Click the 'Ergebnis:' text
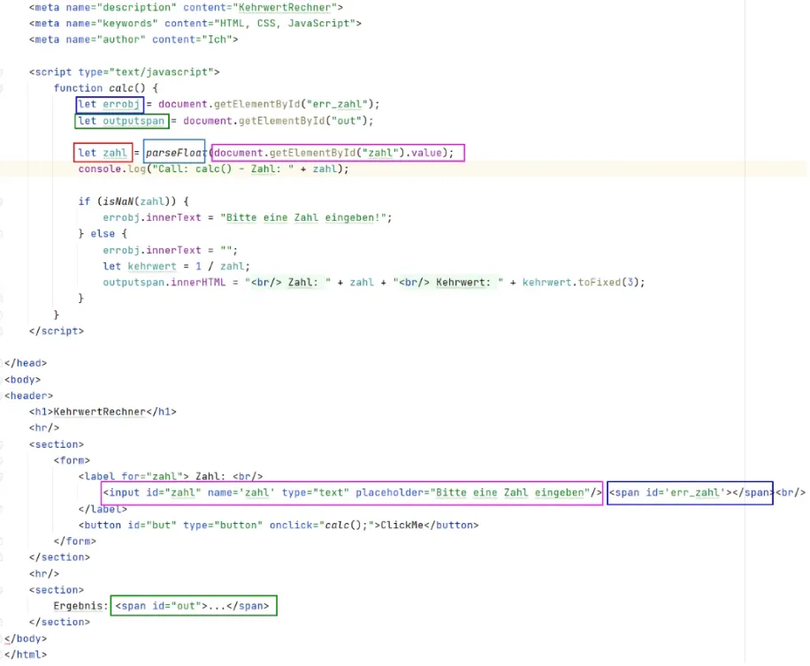 [x=80, y=606]
